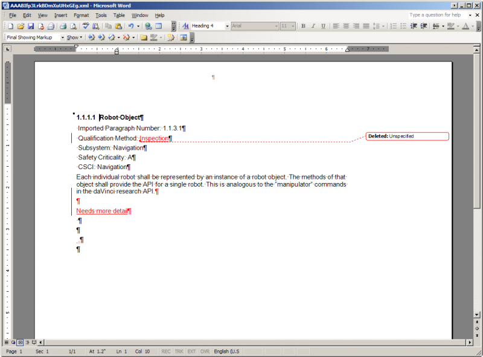Screen dimensions: 483x357
Task: Open the Edit menu
Action: [27, 15]
